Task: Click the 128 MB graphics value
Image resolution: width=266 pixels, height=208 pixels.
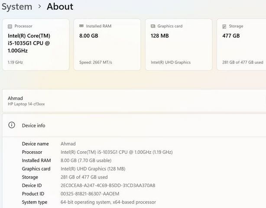Action: point(159,36)
